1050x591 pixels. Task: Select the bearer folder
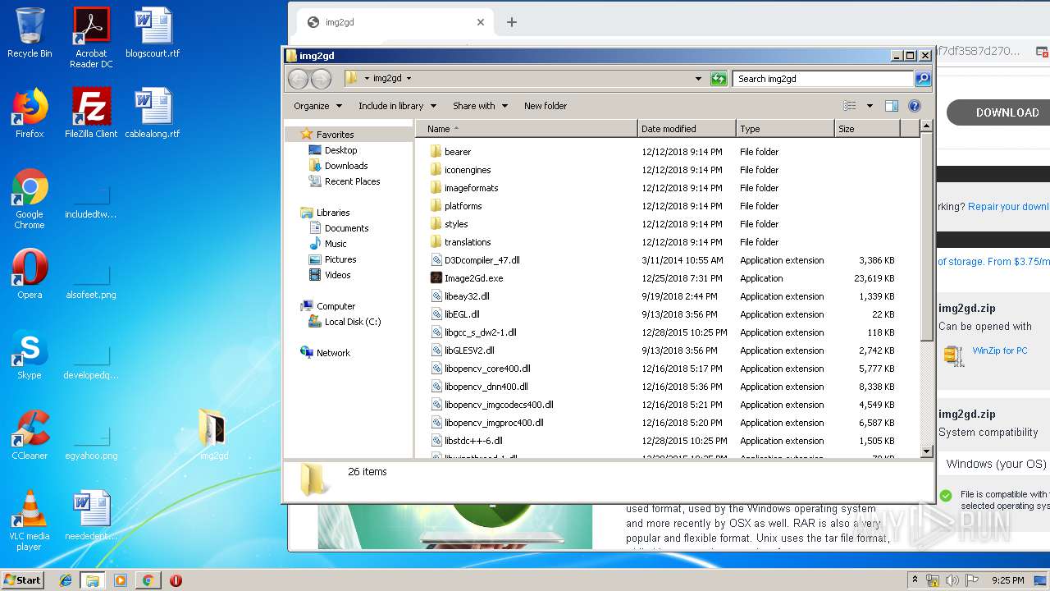457,152
